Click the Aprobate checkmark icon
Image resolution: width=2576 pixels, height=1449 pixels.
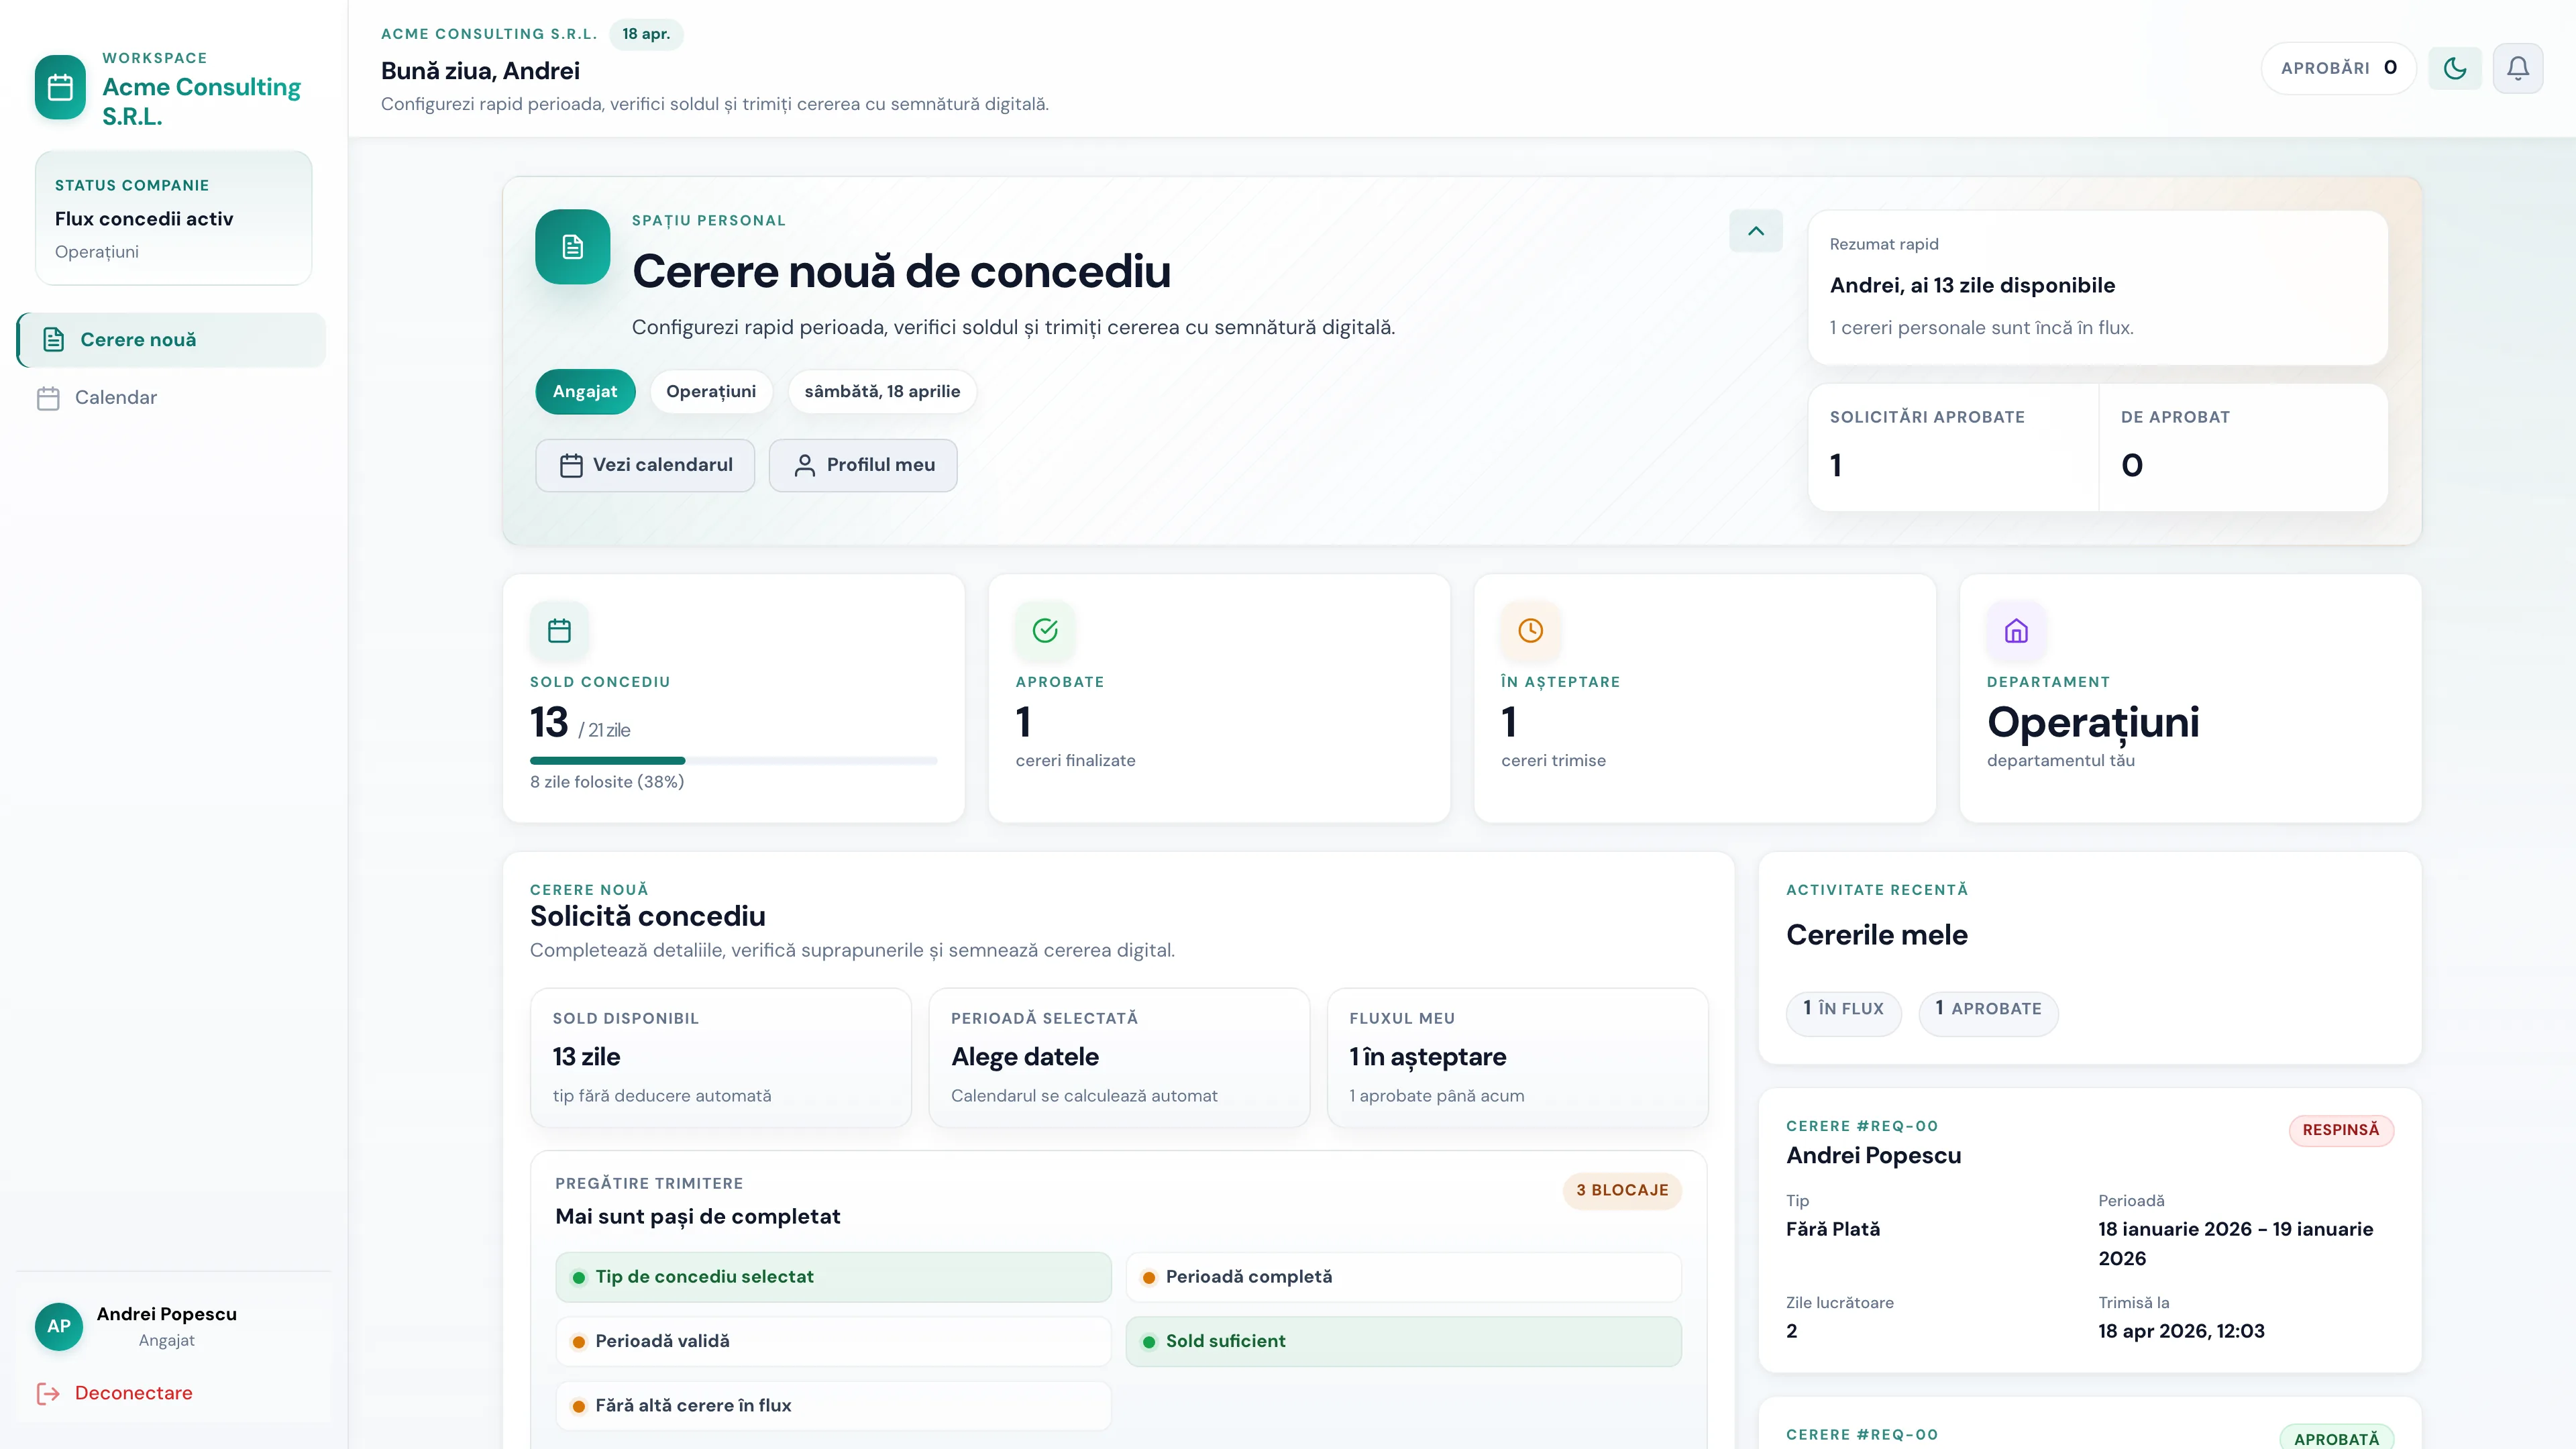tap(1045, 630)
